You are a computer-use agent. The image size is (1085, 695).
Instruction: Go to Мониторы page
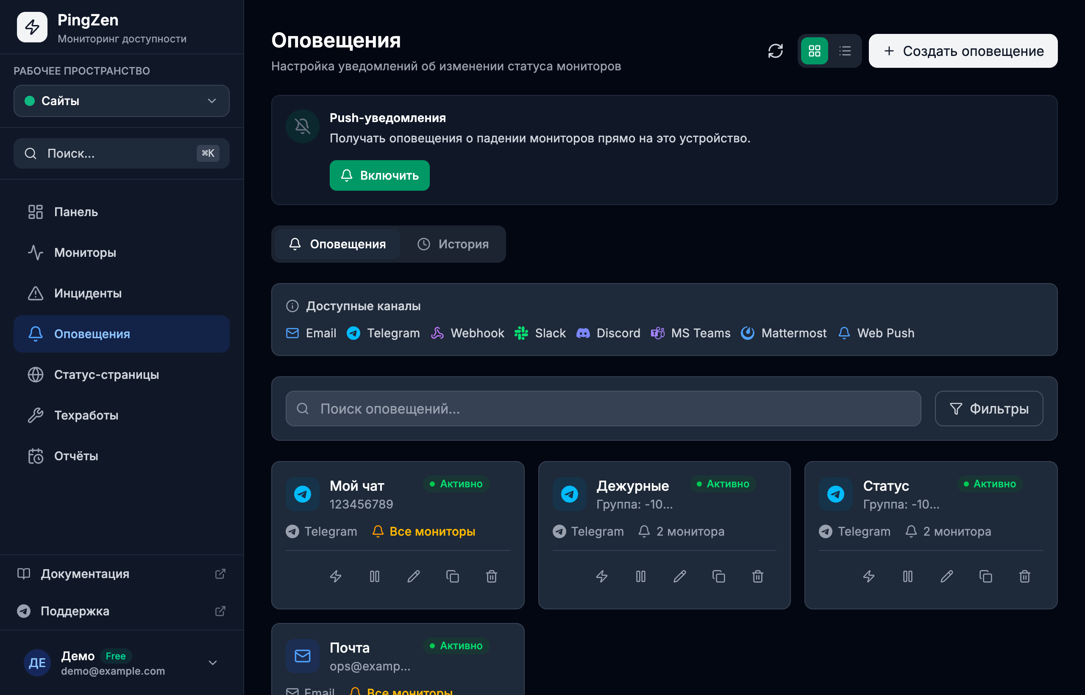tap(121, 253)
